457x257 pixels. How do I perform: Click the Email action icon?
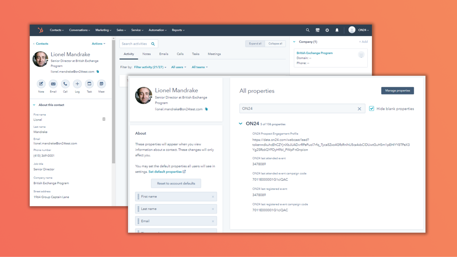coord(53,84)
